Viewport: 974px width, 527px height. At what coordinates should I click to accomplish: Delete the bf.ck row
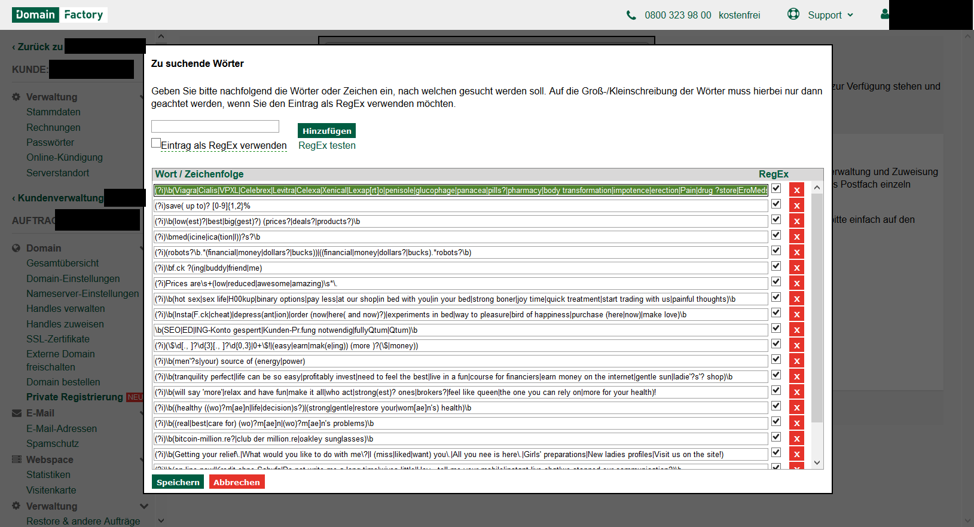tap(796, 268)
